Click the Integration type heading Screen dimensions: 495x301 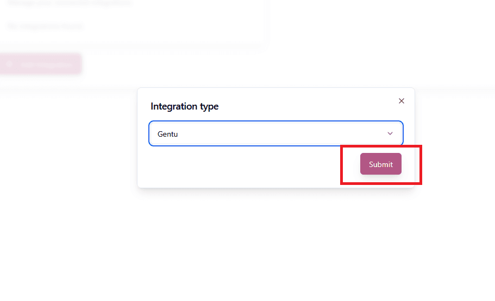[x=184, y=106]
